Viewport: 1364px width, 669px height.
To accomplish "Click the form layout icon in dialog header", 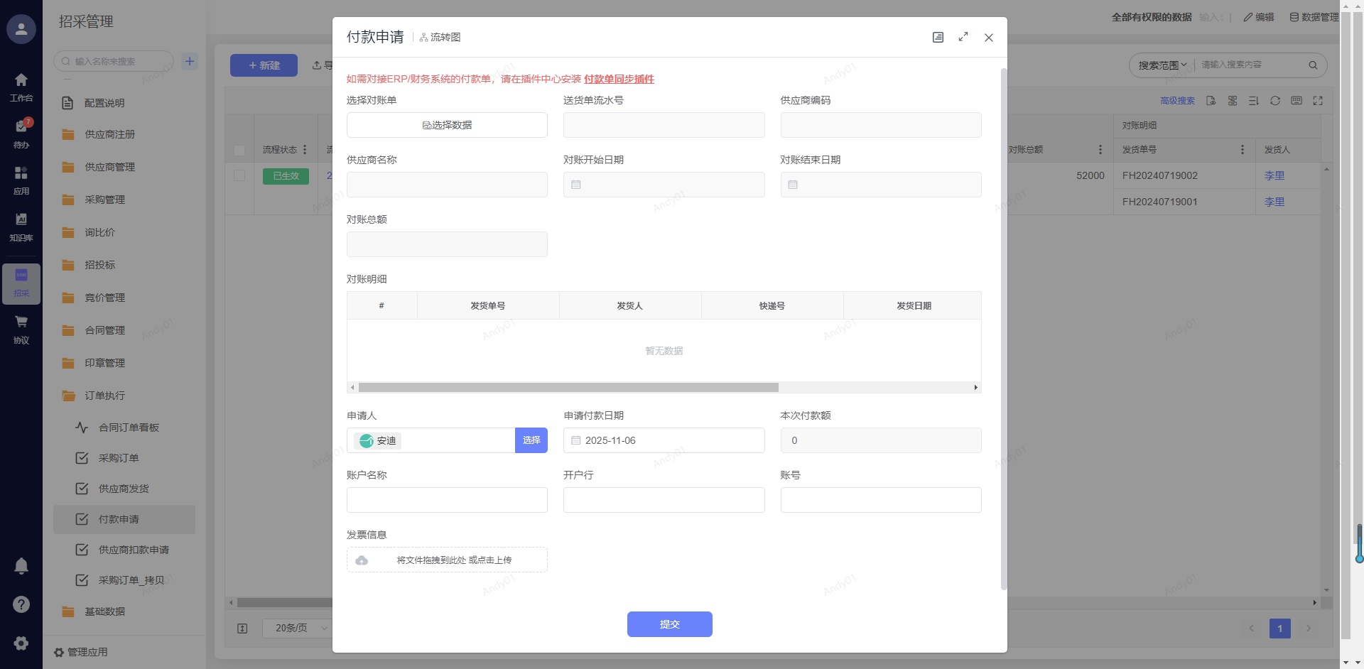I will tap(938, 37).
